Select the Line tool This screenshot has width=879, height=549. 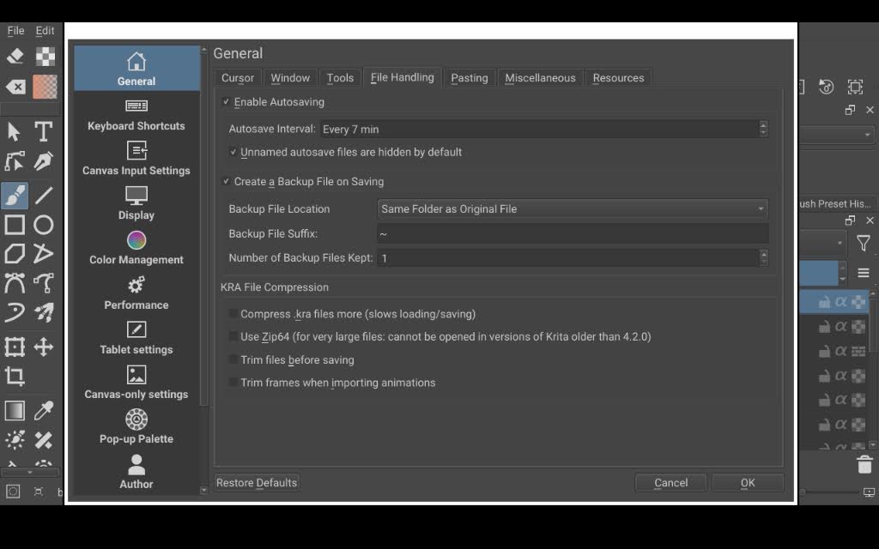tap(43, 195)
